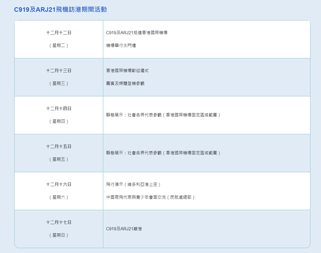This screenshot has width=321, height=253.
Task: Click the weekday label （星期四）
Action: coord(59,122)
